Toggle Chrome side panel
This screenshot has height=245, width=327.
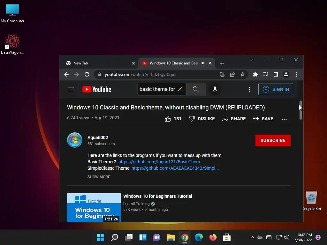pyautogui.click(x=276, y=74)
